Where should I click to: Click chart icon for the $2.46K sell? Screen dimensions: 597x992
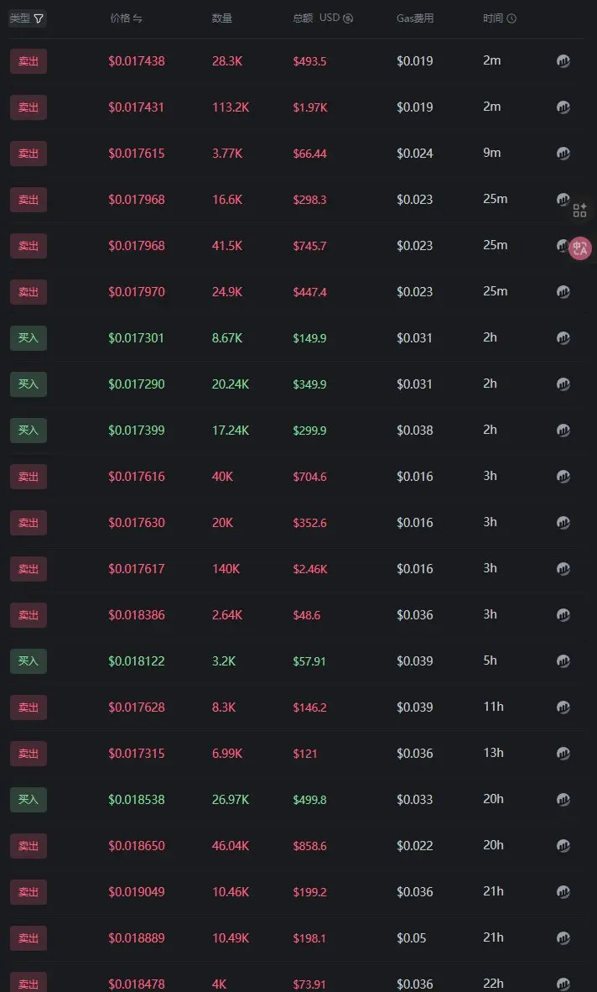[x=563, y=569]
